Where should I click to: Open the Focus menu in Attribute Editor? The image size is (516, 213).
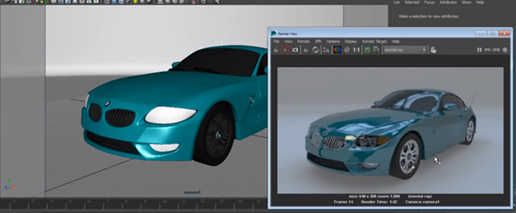429,3
